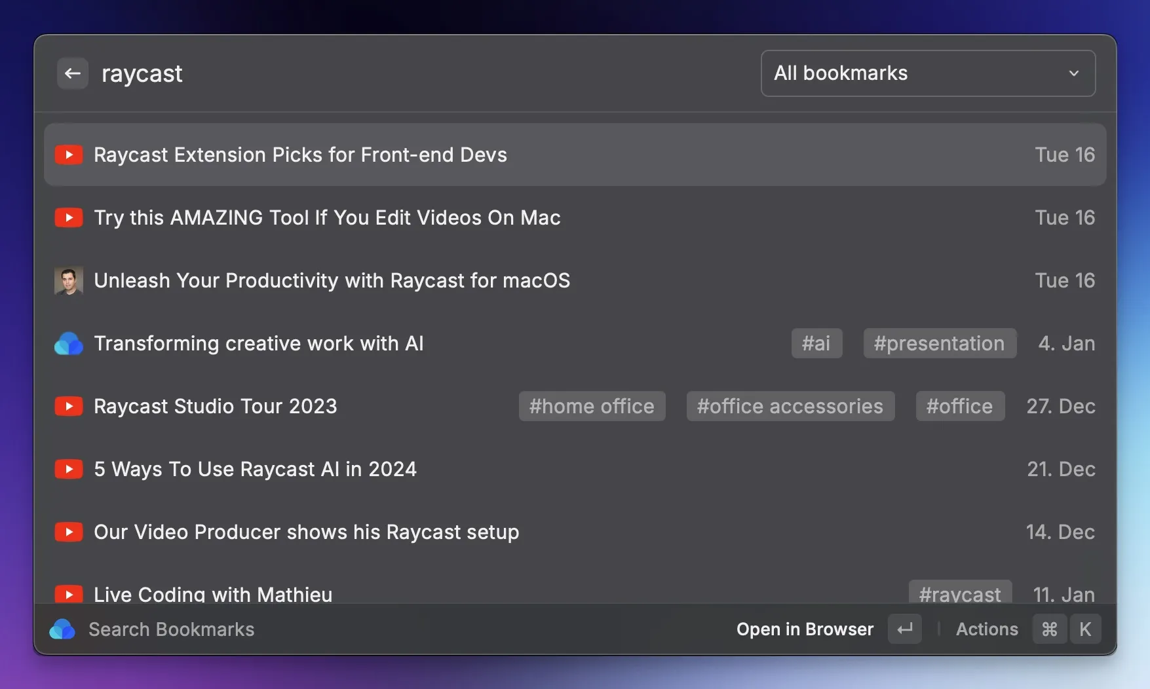The height and width of the screenshot is (689, 1150).
Task: Select the Live Coding with Mathieu bookmark
Action: click(x=214, y=593)
